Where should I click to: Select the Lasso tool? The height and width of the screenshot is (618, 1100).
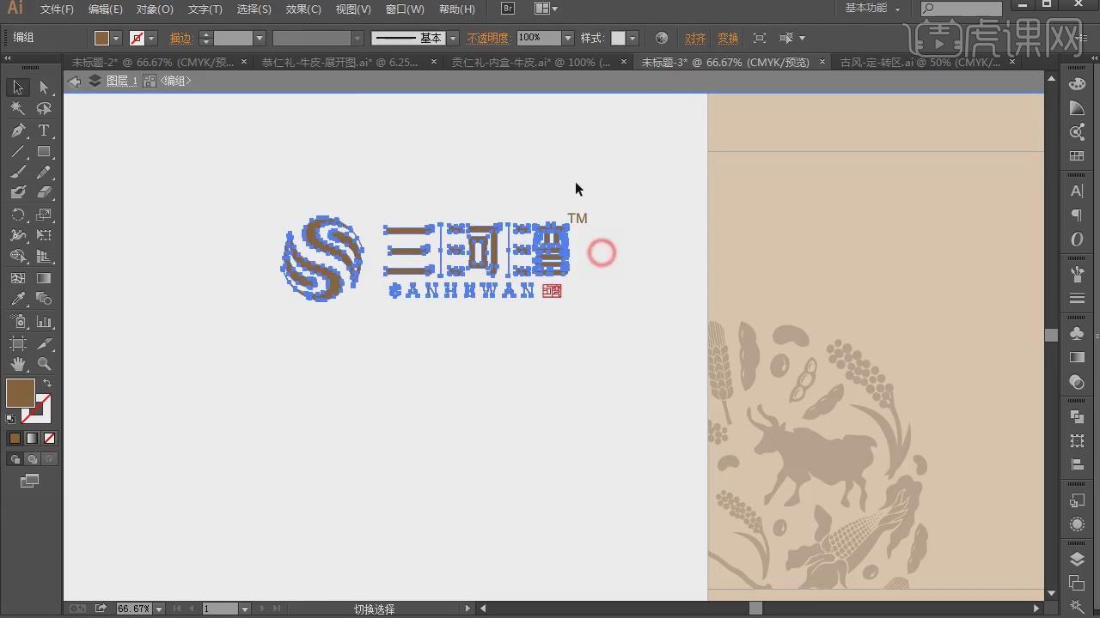(44, 109)
